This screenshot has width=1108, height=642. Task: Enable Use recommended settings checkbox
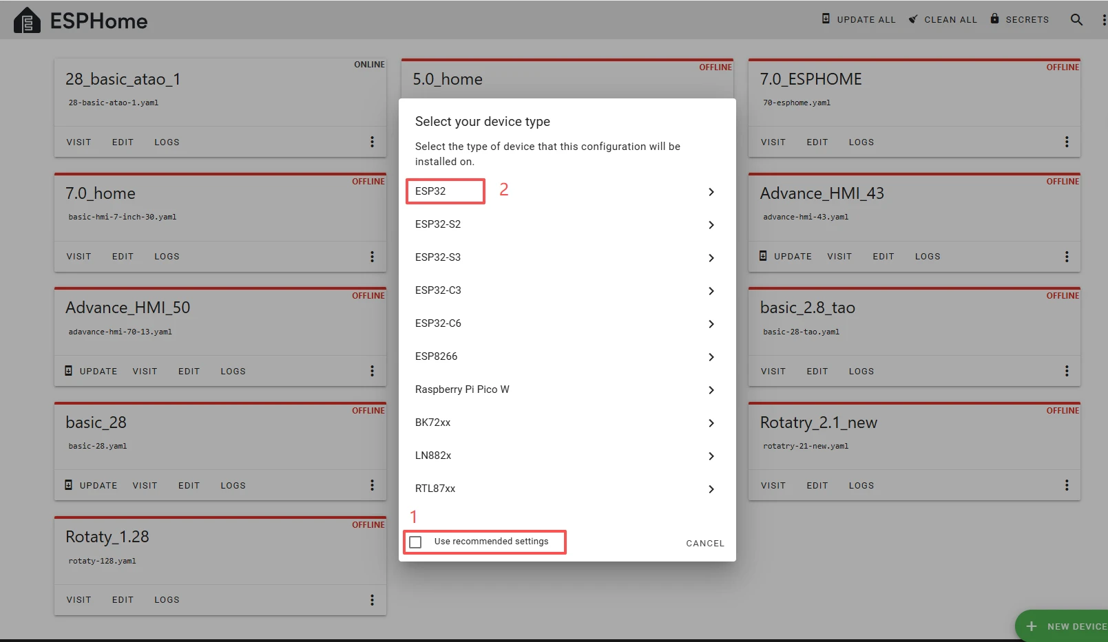point(416,542)
